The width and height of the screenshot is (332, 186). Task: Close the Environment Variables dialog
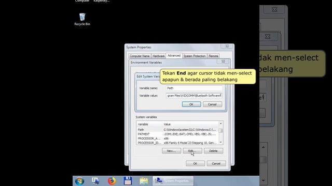pos(223,61)
